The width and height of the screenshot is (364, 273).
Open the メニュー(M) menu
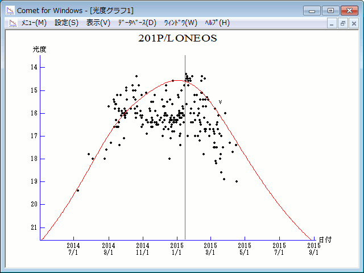point(34,23)
